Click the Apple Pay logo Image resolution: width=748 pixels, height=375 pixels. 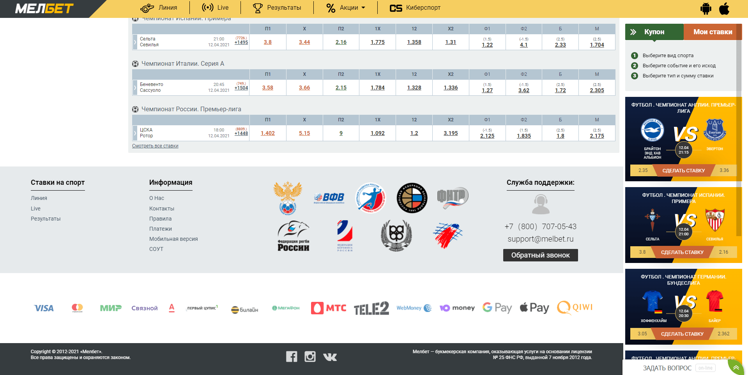click(534, 308)
